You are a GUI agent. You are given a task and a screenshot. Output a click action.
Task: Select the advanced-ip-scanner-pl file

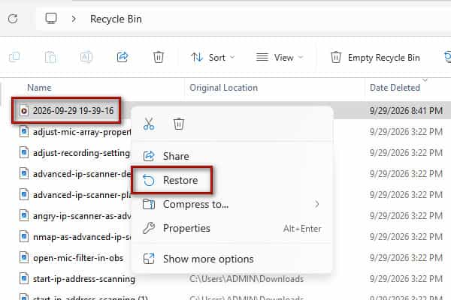[82, 195]
